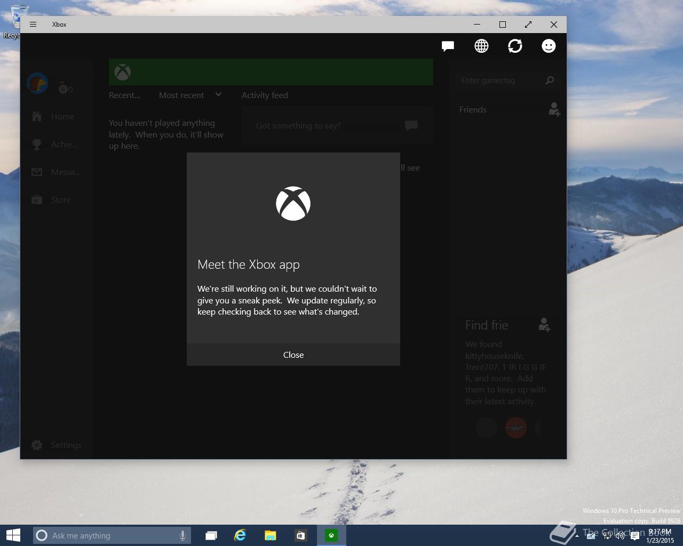Image resolution: width=683 pixels, height=546 pixels.
Task: Open the messages chat bubble icon
Action: (x=448, y=46)
